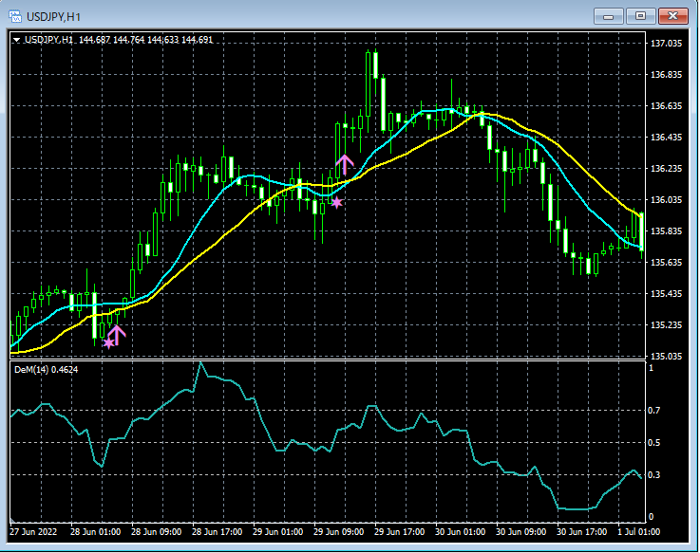Click the 28 Jun 17:00 time axis label
Screen dimensions: 700x553
[x=217, y=532]
